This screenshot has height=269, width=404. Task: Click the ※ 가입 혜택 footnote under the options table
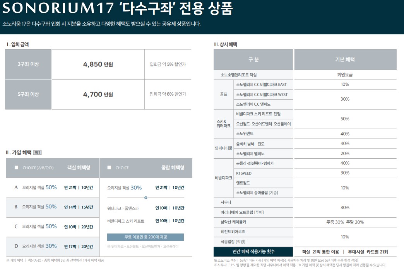coord(55,260)
